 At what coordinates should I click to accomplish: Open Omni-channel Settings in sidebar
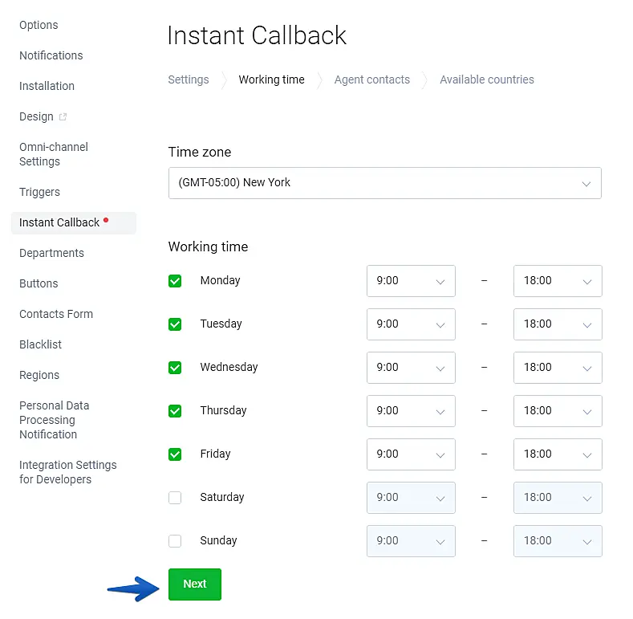point(53,154)
